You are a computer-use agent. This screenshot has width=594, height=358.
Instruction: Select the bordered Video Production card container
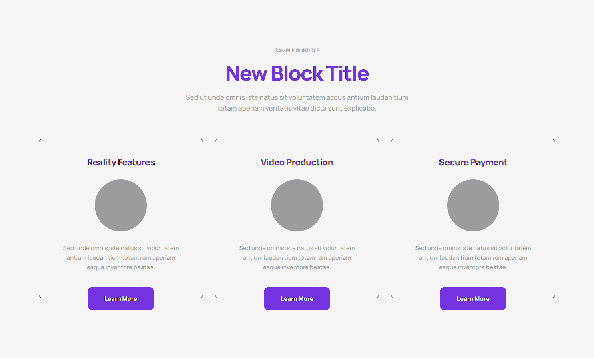click(232, 280)
